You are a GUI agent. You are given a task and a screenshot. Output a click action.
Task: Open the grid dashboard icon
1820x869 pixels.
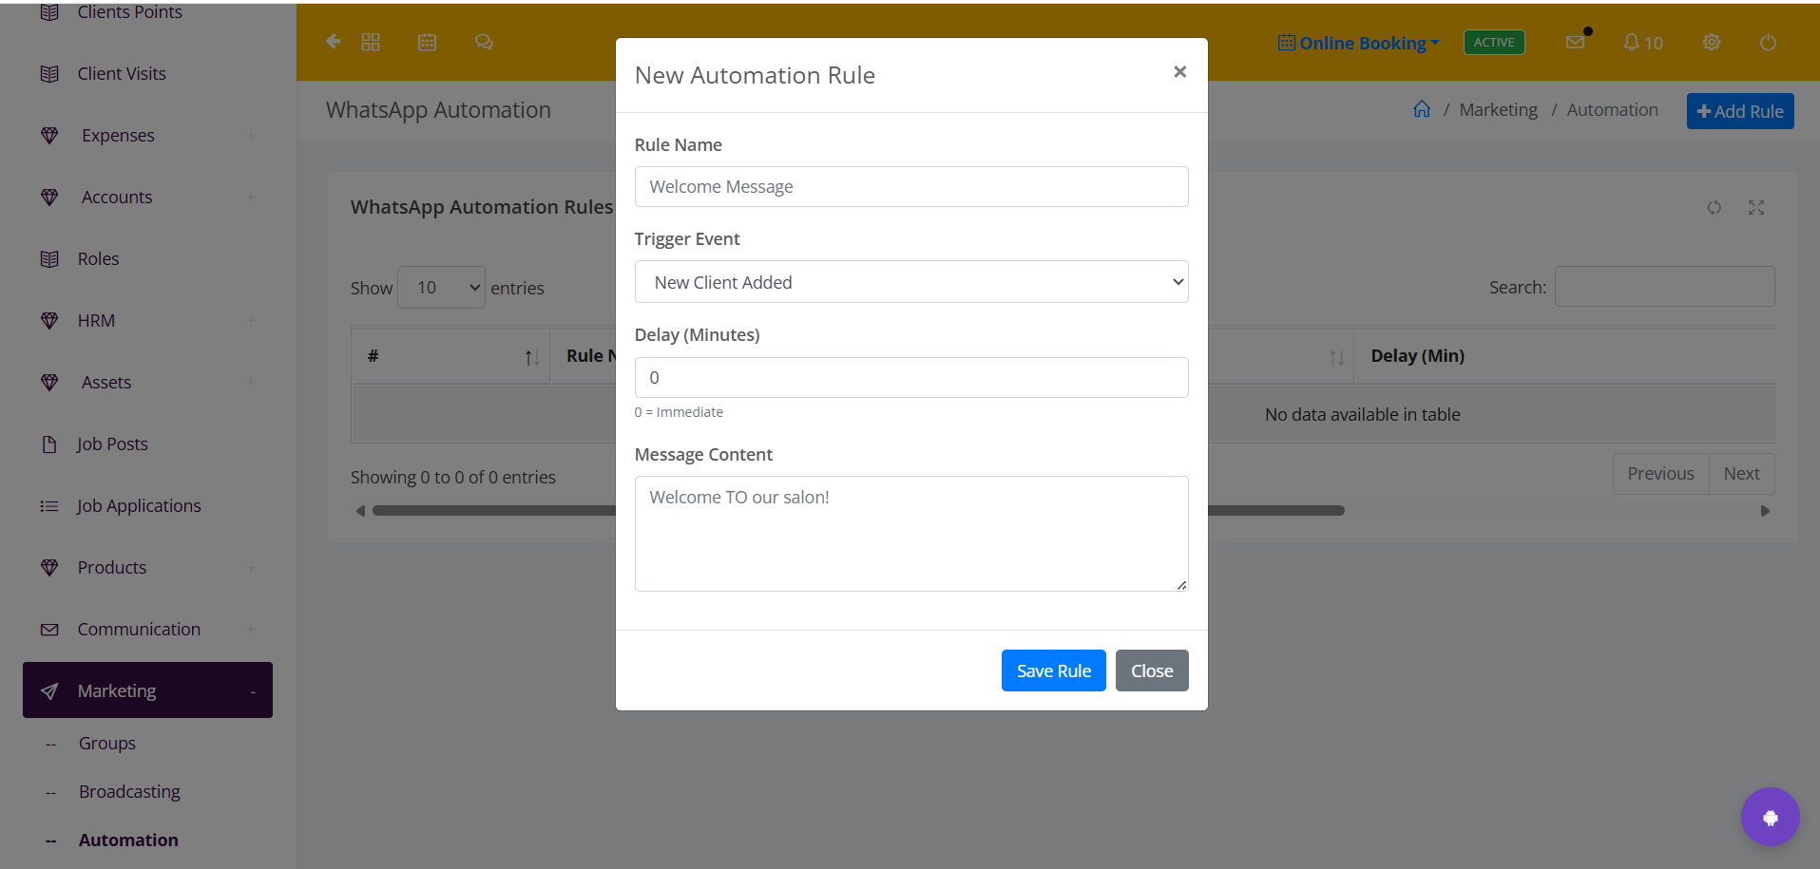[371, 42]
